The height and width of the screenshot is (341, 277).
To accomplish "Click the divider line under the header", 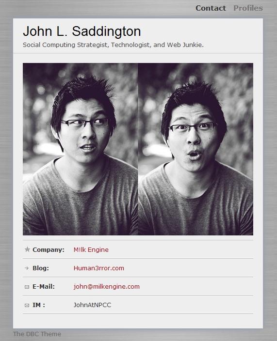I will 138,53.
